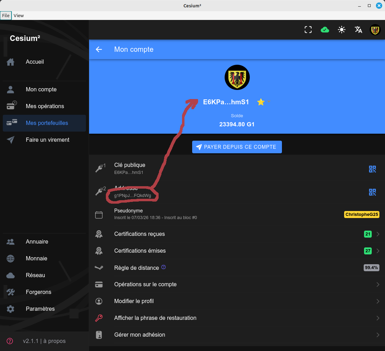Toggle light/dark theme with sun icon
This screenshot has width=385, height=351.
pos(342,30)
